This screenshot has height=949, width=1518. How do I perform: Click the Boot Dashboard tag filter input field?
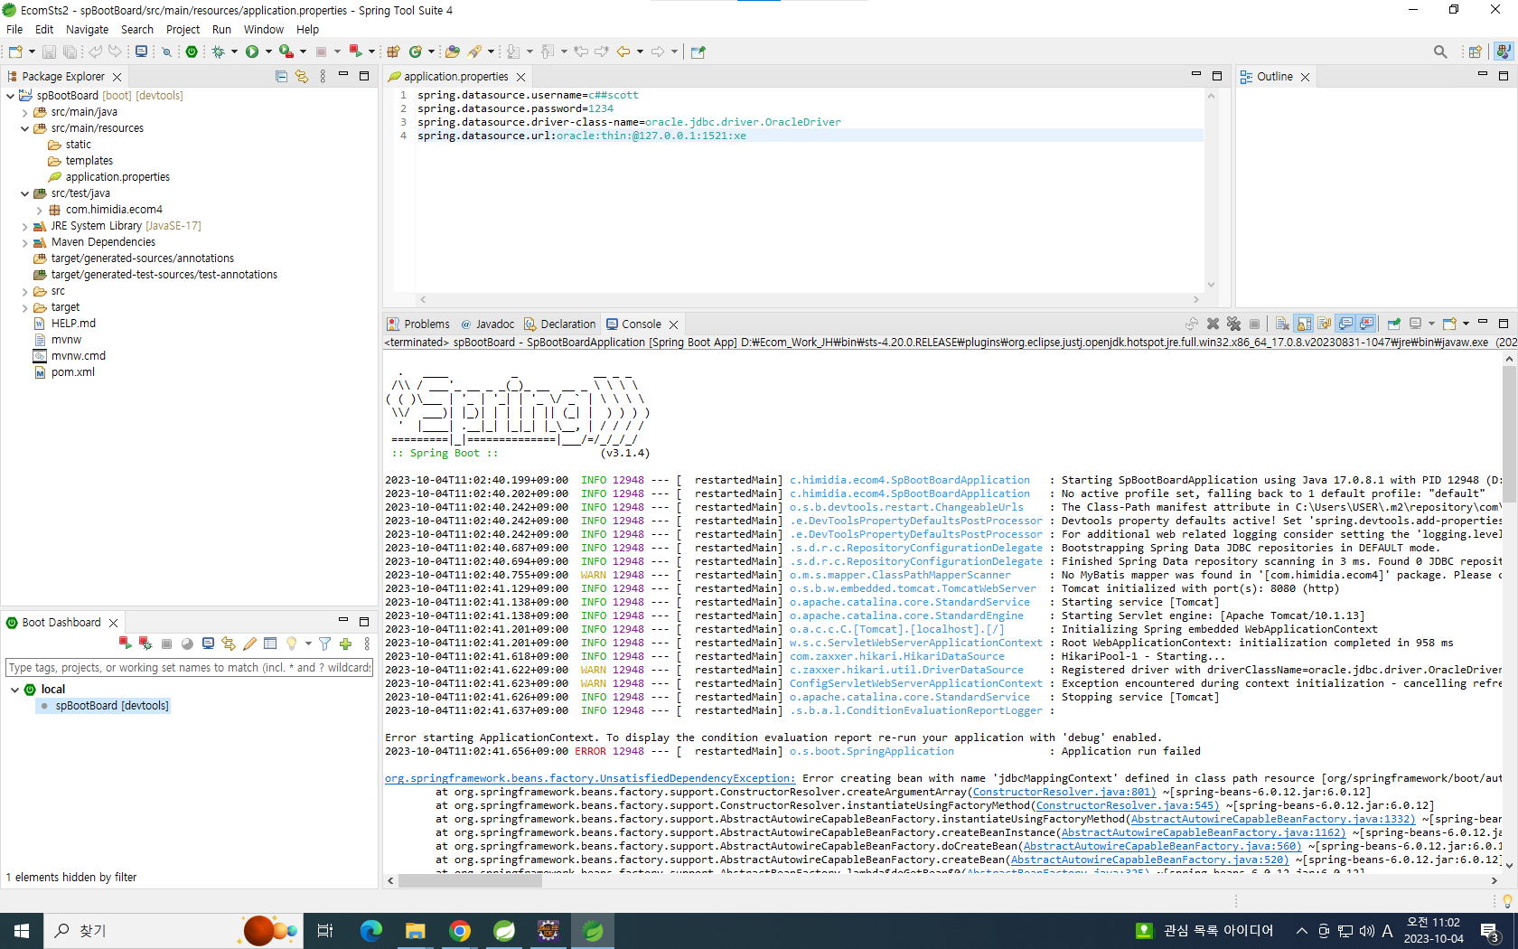(189, 668)
